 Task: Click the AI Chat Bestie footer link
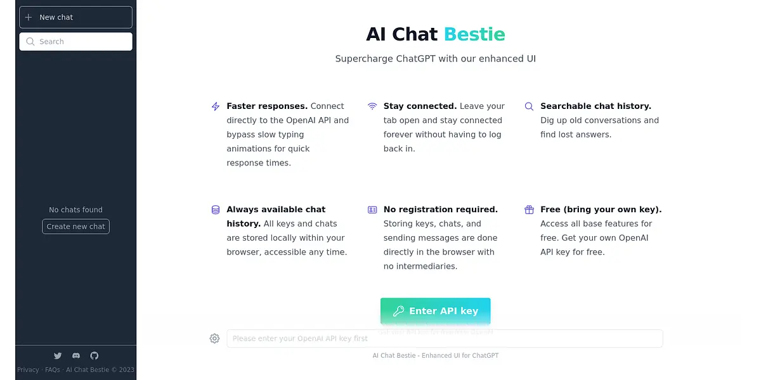pos(87,370)
